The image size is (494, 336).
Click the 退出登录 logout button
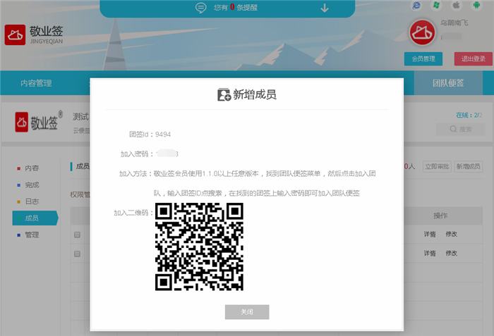click(x=473, y=59)
